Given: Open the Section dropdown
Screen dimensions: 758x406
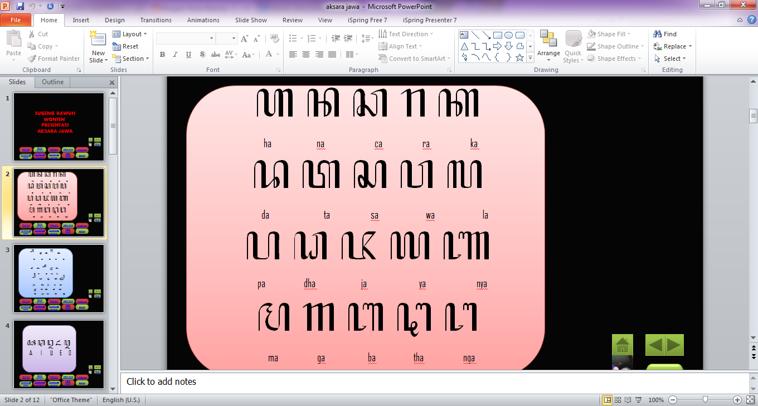Looking at the screenshot, I should coord(131,59).
